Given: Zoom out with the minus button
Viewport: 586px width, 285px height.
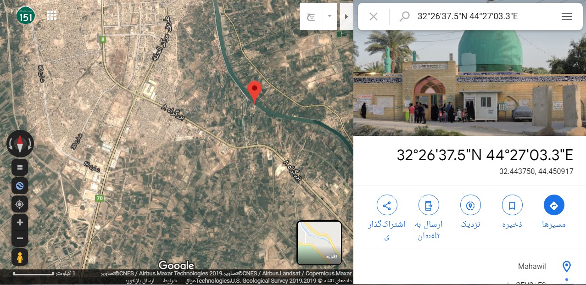Looking at the screenshot, I should [20, 238].
